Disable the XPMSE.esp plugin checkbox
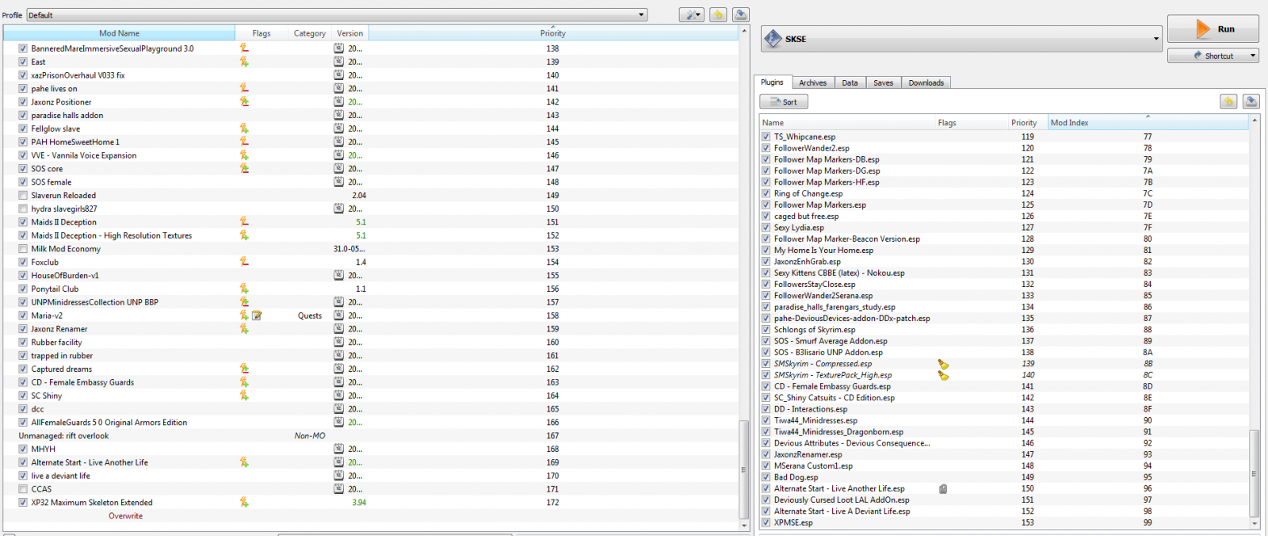1268x536 pixels. coord(766,523)
